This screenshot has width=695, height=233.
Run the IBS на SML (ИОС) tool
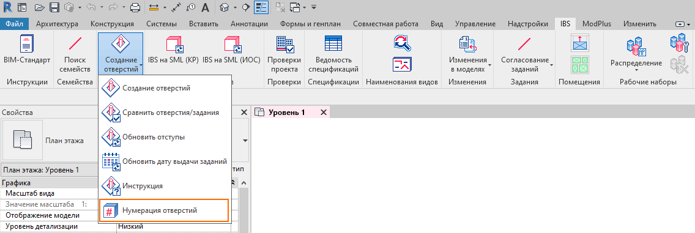coord(231,49)
